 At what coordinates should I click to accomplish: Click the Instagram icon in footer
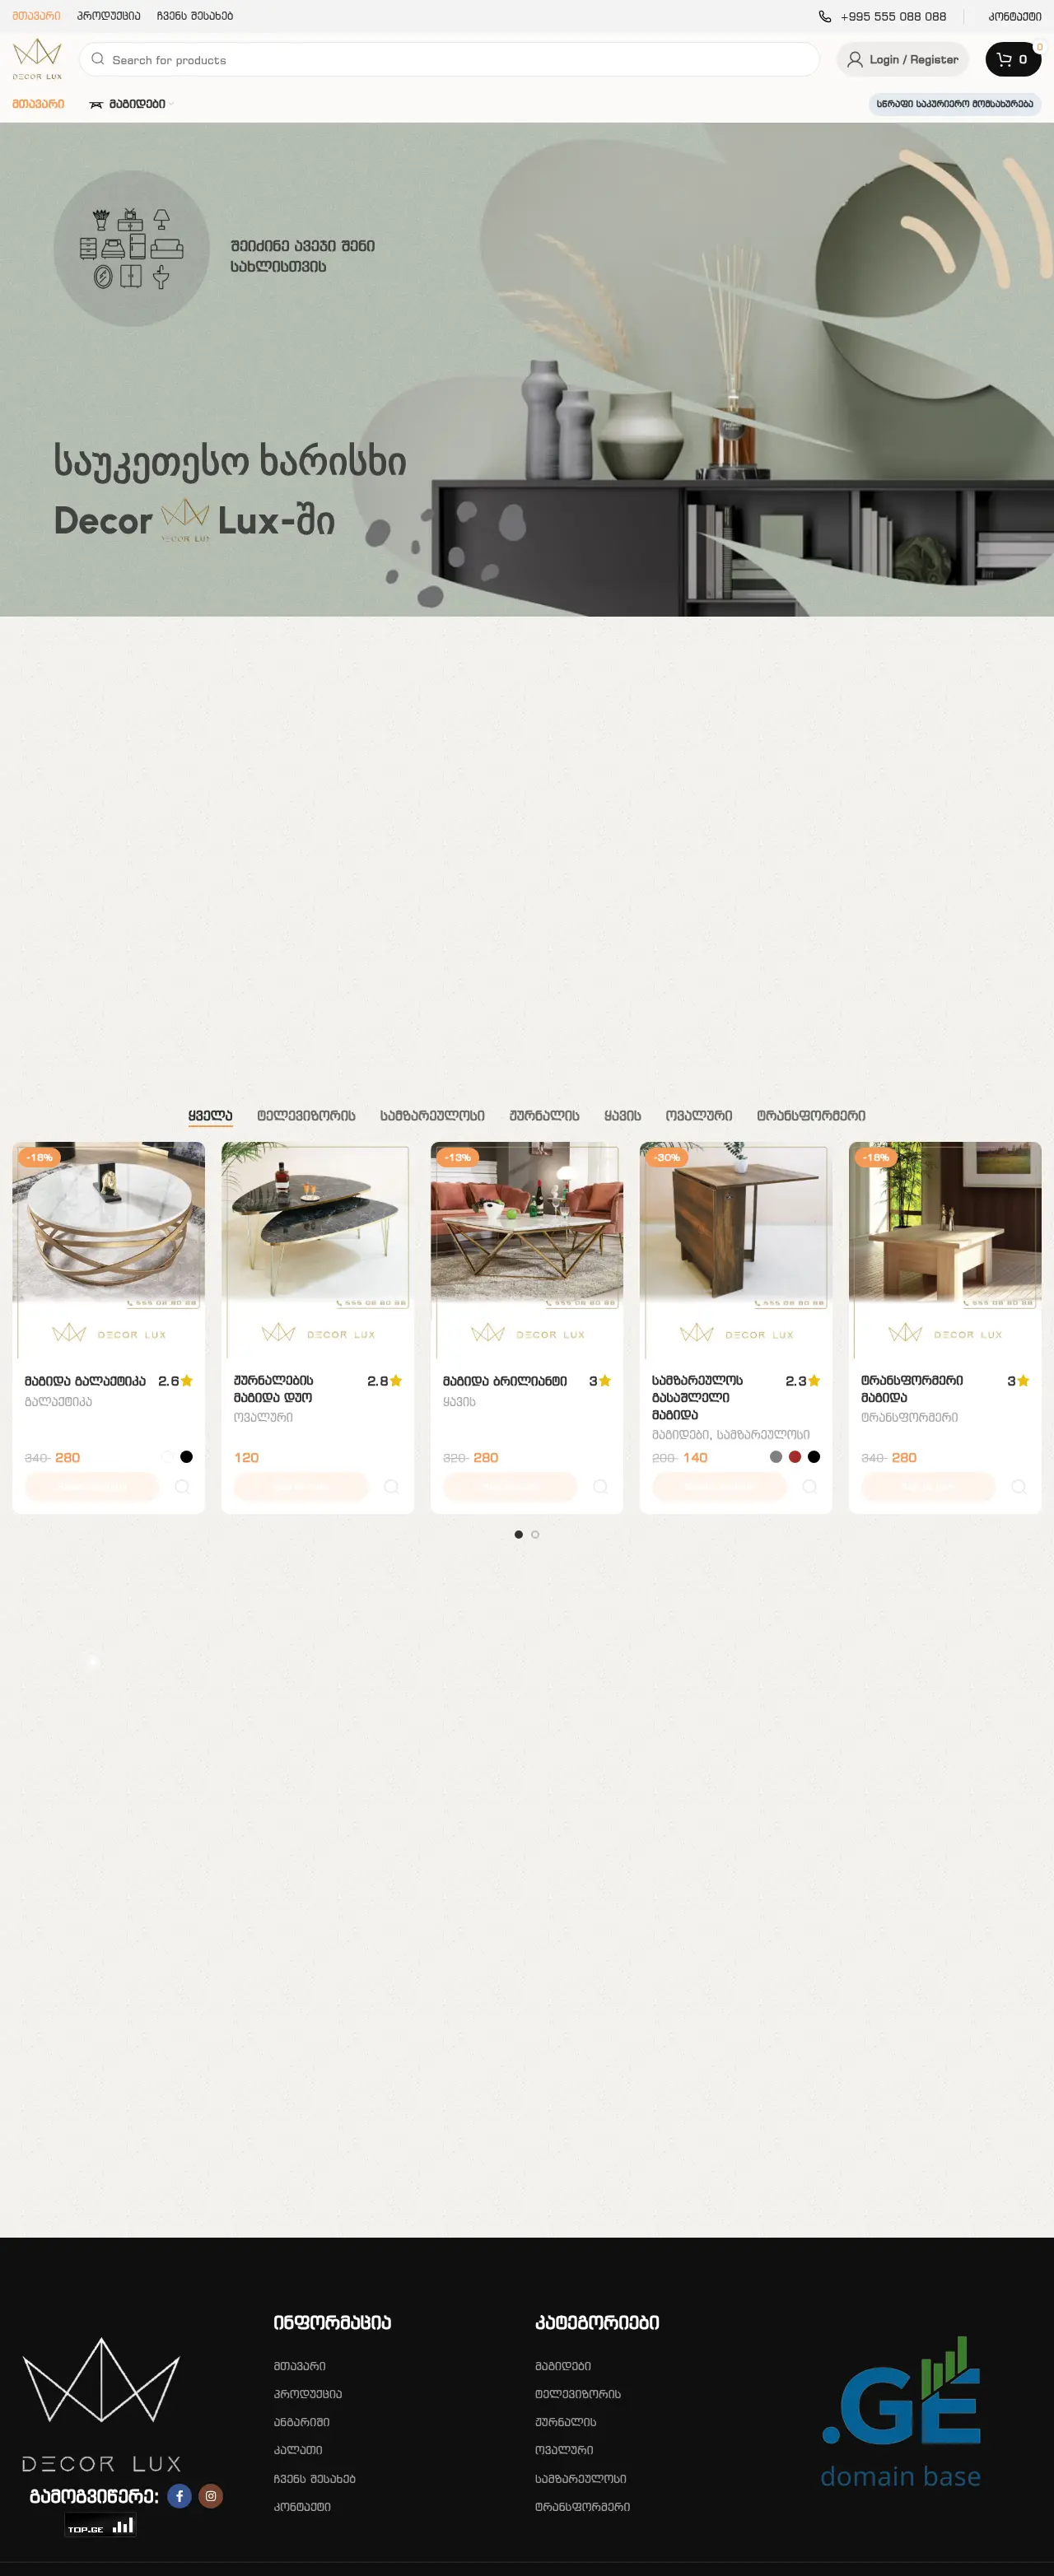pos(211,2496)
